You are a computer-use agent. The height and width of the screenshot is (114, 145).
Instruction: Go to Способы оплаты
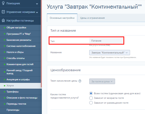[20, 58]
